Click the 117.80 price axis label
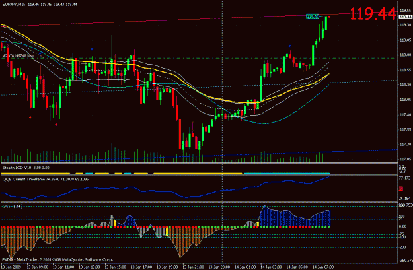Viewport: 413px width, 270px height. coord(406,114)
